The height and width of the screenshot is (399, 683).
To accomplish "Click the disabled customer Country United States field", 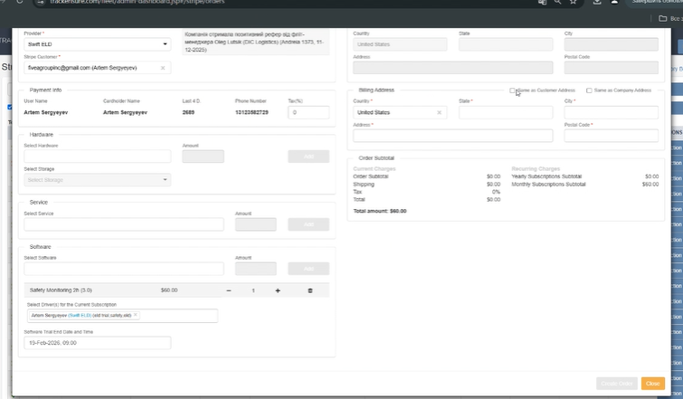I will (x=400, y=44).
